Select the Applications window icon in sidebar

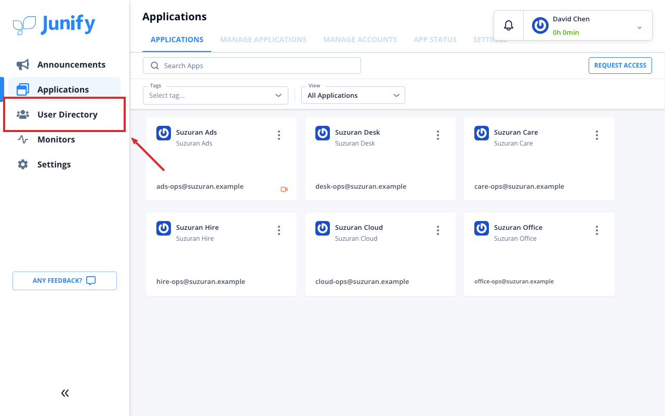pyautogui.click(x=23, y=89)
